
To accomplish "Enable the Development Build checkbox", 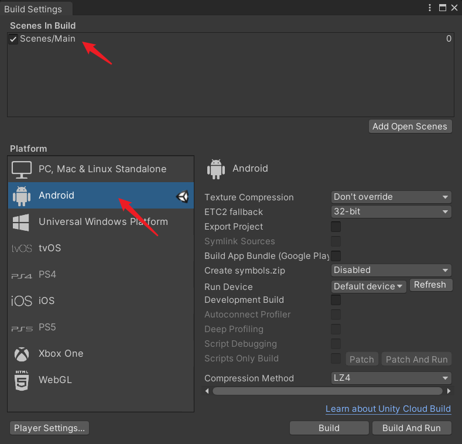I will (x=336, y=300).
